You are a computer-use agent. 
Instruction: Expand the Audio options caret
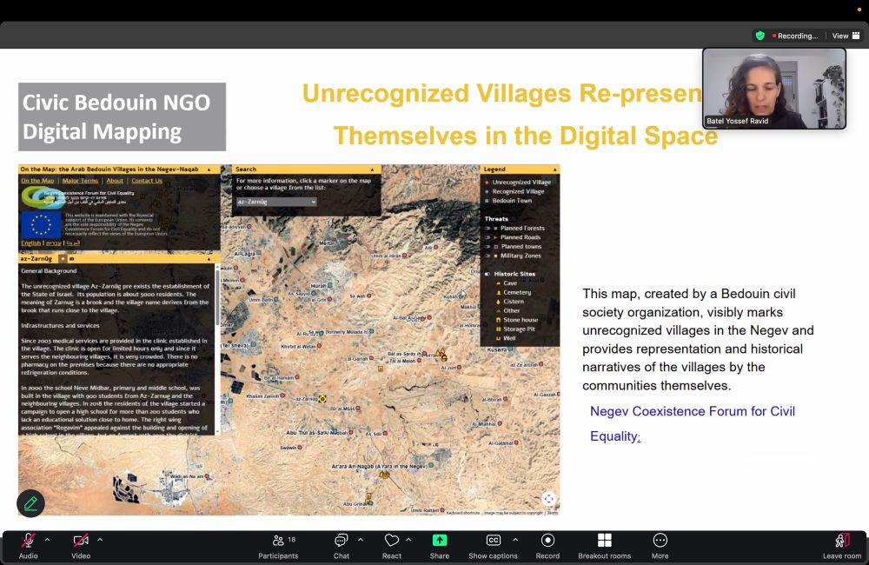point(47,539)
